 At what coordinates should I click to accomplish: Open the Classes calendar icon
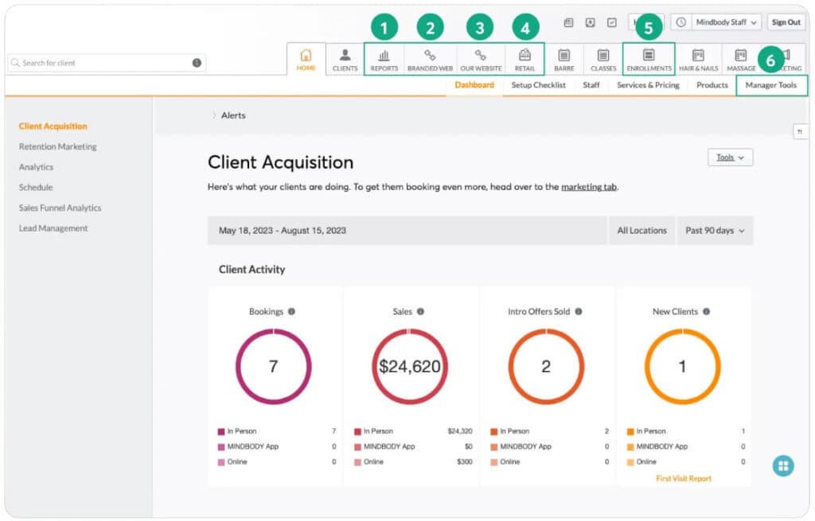click(603, 55)
